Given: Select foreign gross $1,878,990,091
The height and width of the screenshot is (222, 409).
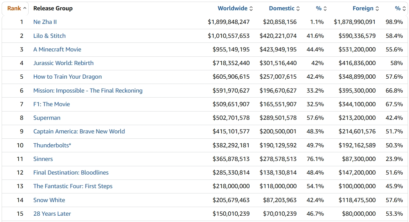Looking at the screenshot, I should point(355,22).
